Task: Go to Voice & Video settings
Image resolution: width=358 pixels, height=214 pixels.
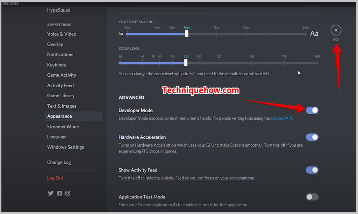Action: point(62,34)
